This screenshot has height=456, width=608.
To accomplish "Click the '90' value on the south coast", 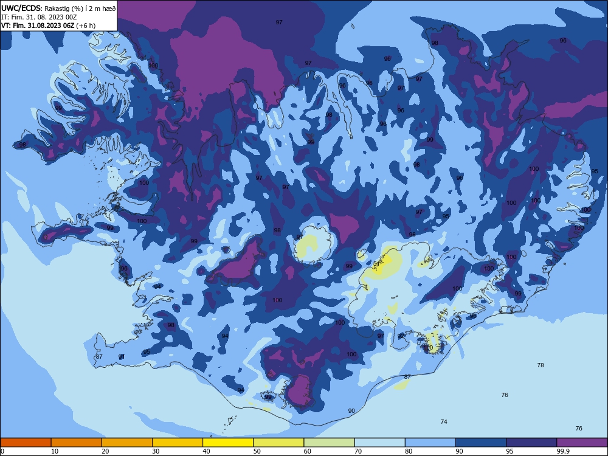I will pos(351,410).
